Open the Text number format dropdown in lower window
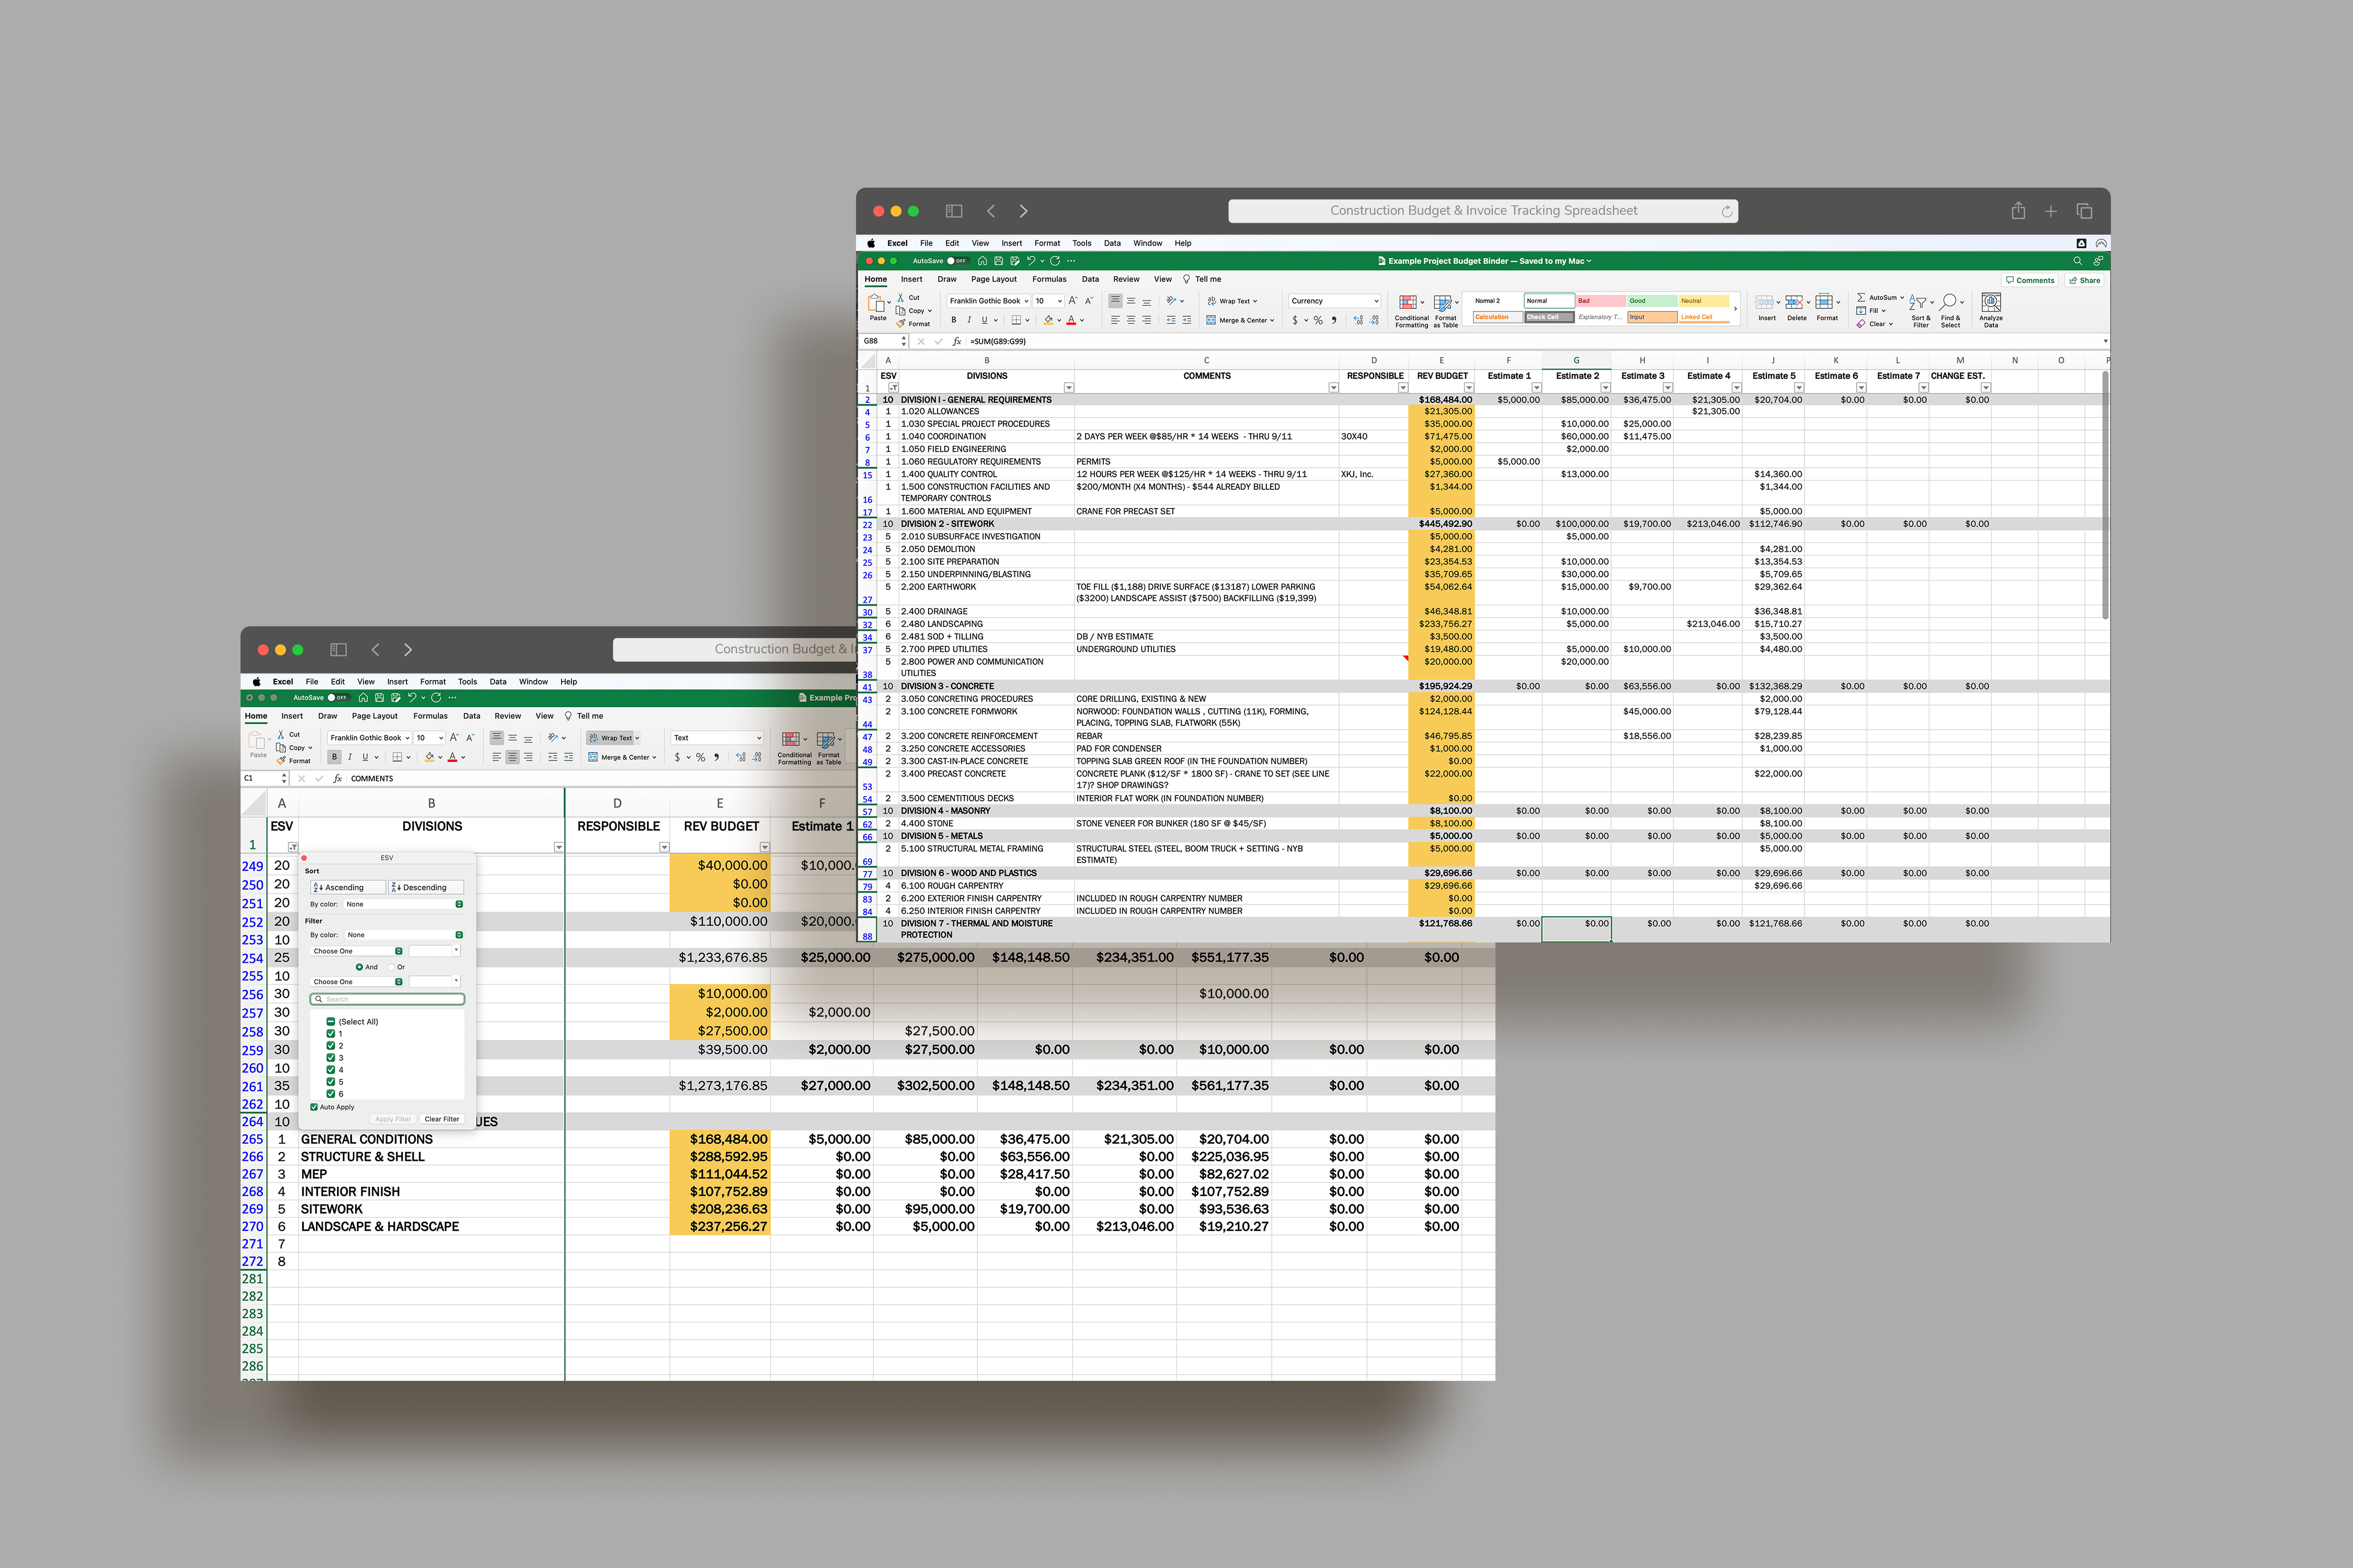 coord(717,738)
